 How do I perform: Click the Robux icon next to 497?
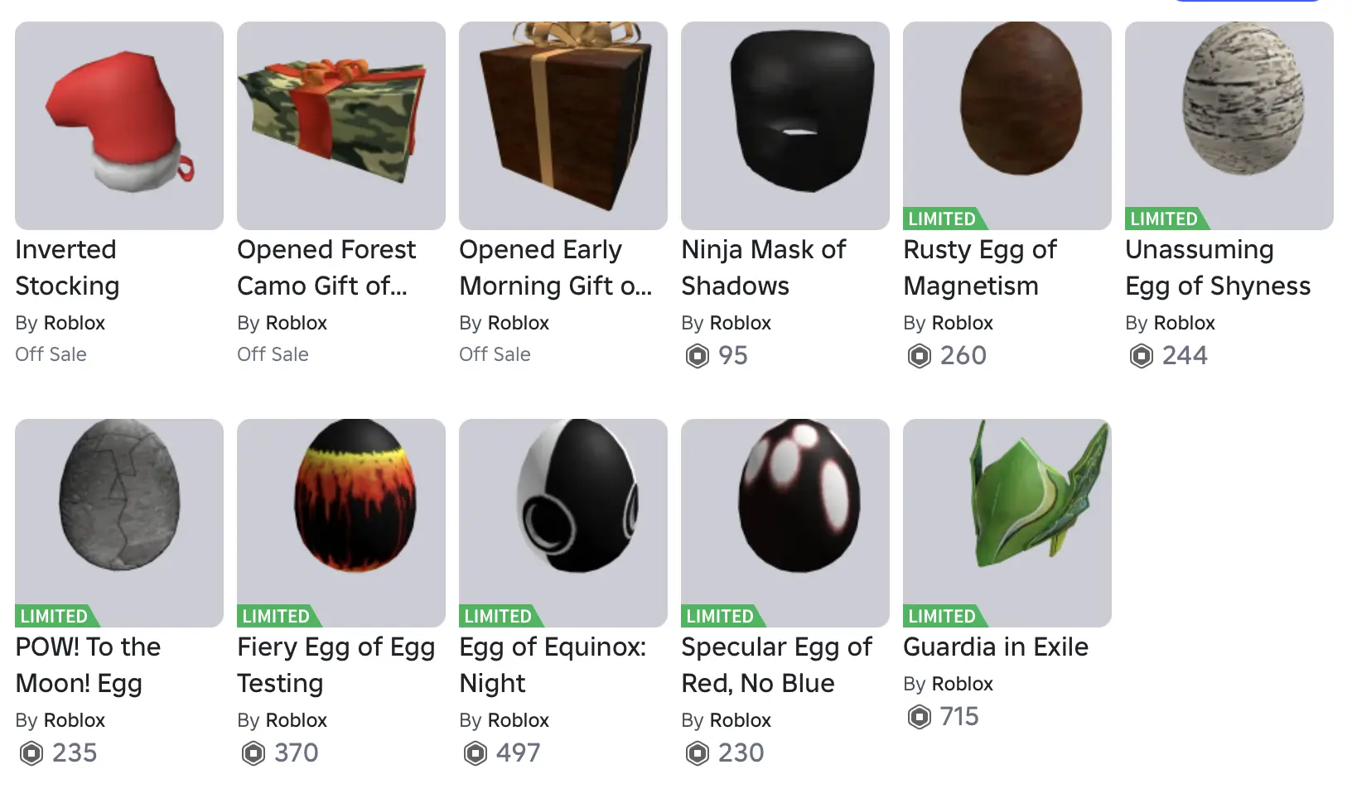pyautogui.click(x=476, y=753)
